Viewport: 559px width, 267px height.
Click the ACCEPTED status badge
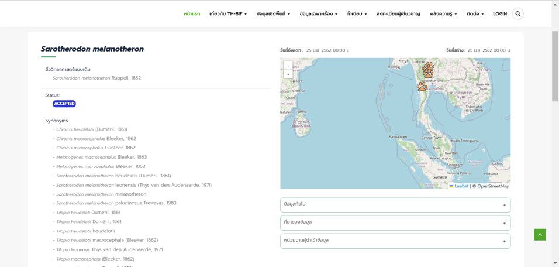(64, 104)
